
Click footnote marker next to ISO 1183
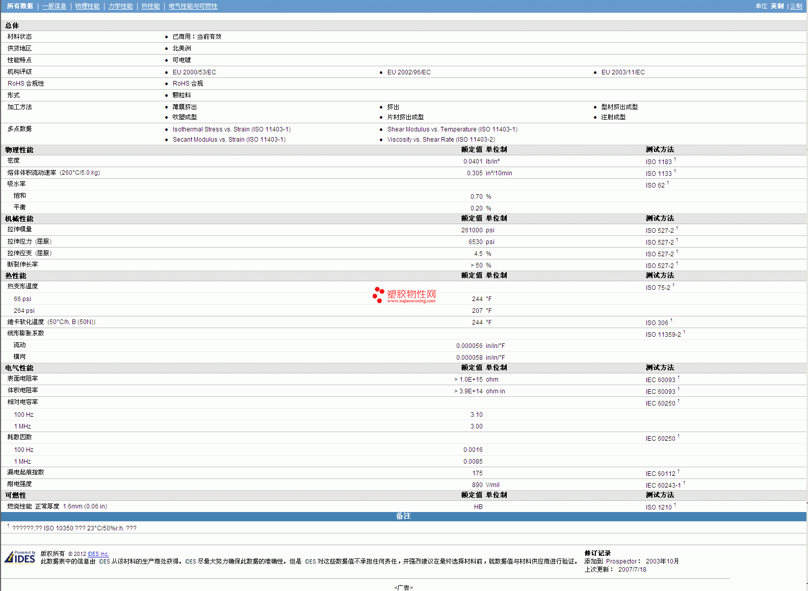click(x=675, y=159)
